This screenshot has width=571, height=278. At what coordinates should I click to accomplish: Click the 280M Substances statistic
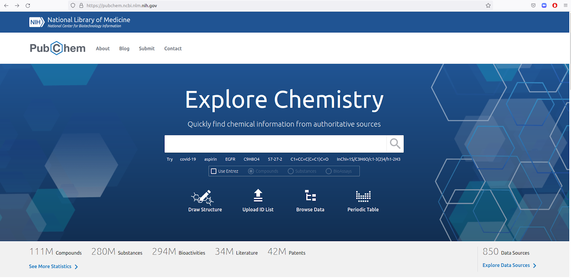(117, 252)
